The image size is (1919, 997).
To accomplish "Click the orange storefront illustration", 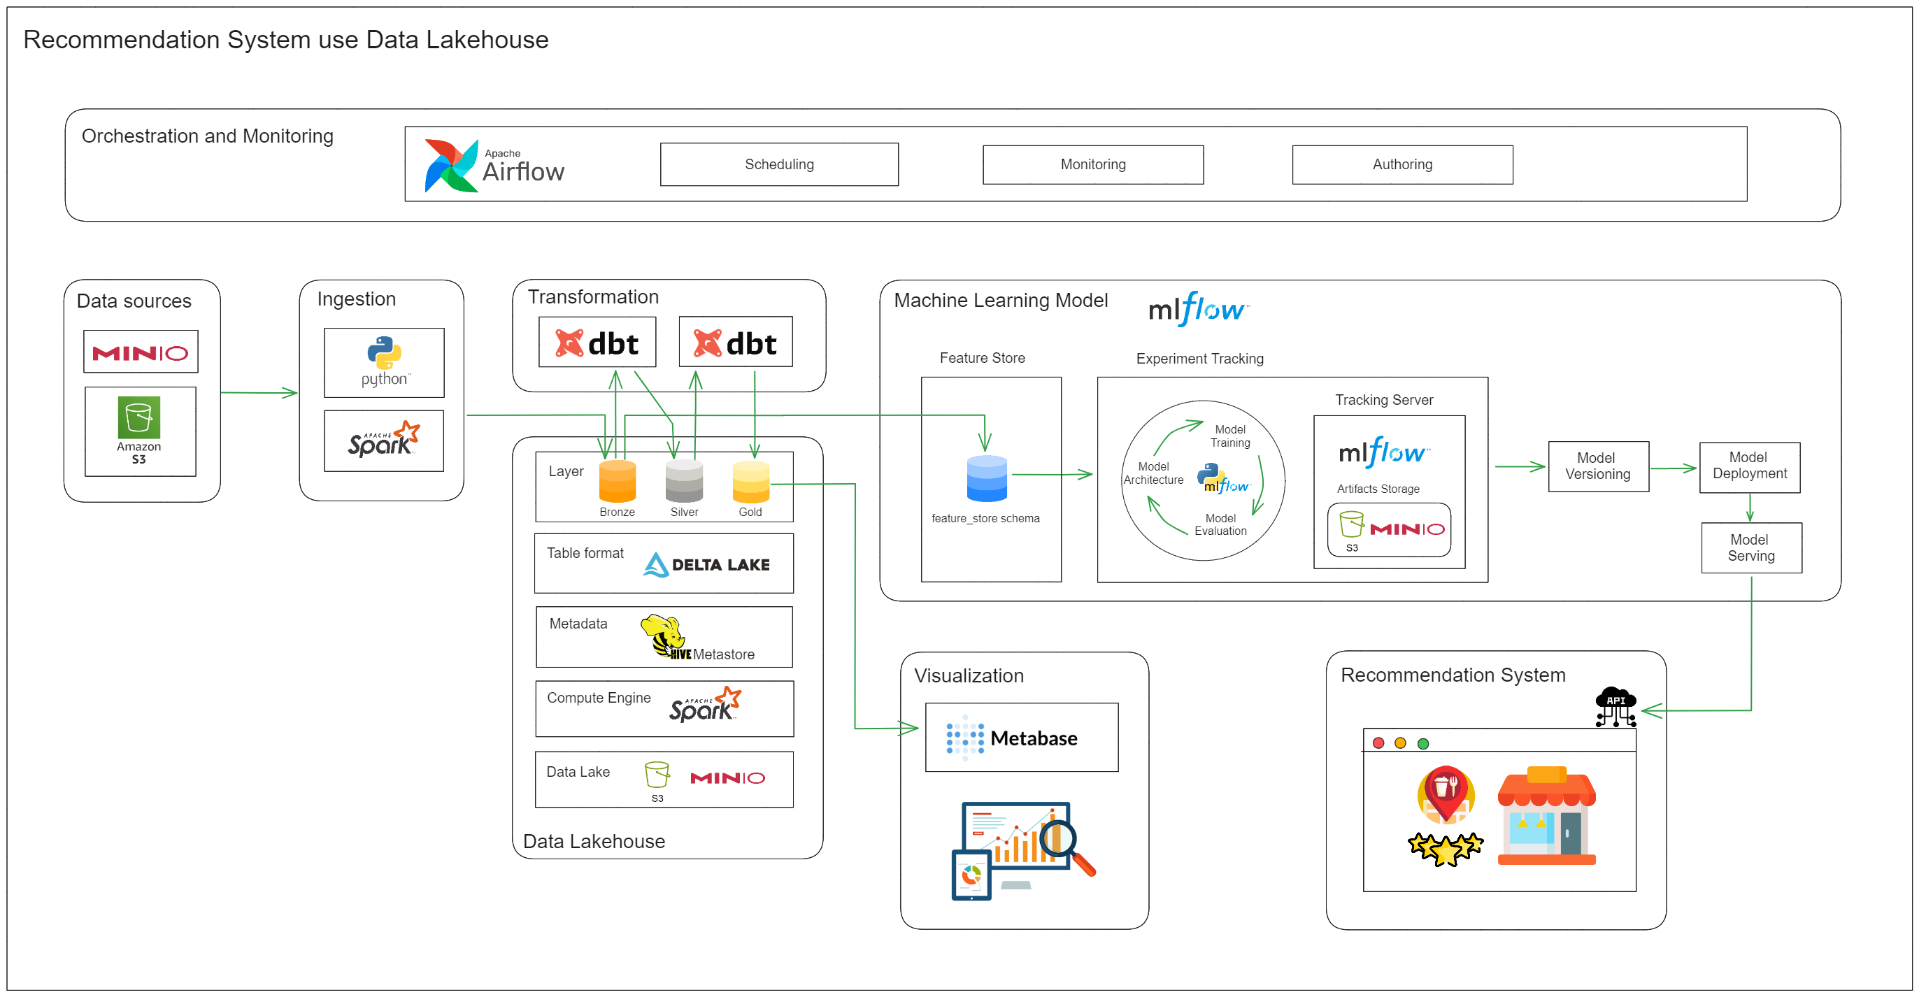I will 1546,816.
